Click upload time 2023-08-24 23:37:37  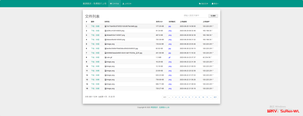(x=188, y=57)
